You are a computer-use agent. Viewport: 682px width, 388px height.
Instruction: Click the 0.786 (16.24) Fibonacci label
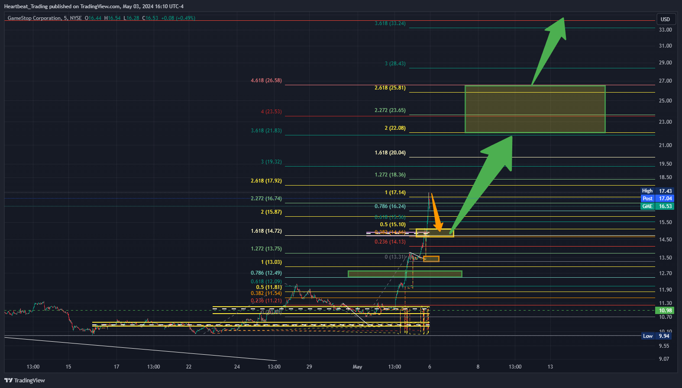click(x=390, y=206)
